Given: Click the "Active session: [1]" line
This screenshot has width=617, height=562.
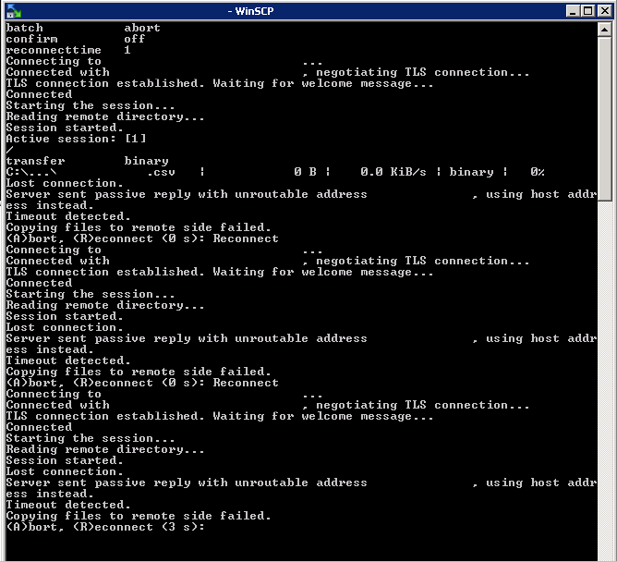Looking at the screenshot, I should coord(76,139).
